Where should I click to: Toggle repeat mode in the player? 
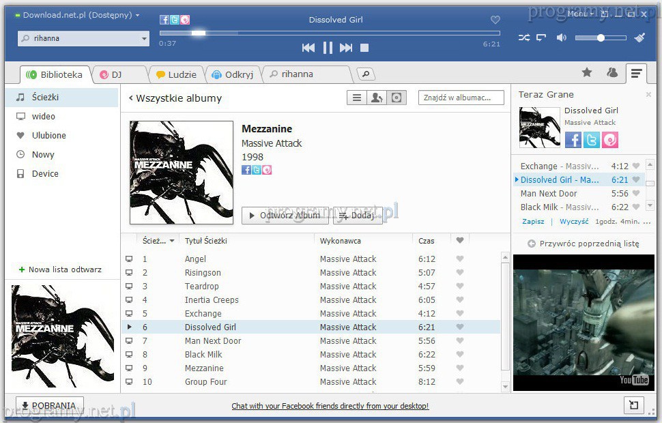coord(541,38)
